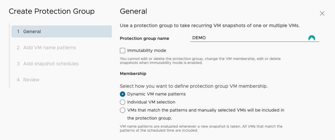The image size is (335, 140).
Task: Go to step 1 General
Action: [62, 31]
